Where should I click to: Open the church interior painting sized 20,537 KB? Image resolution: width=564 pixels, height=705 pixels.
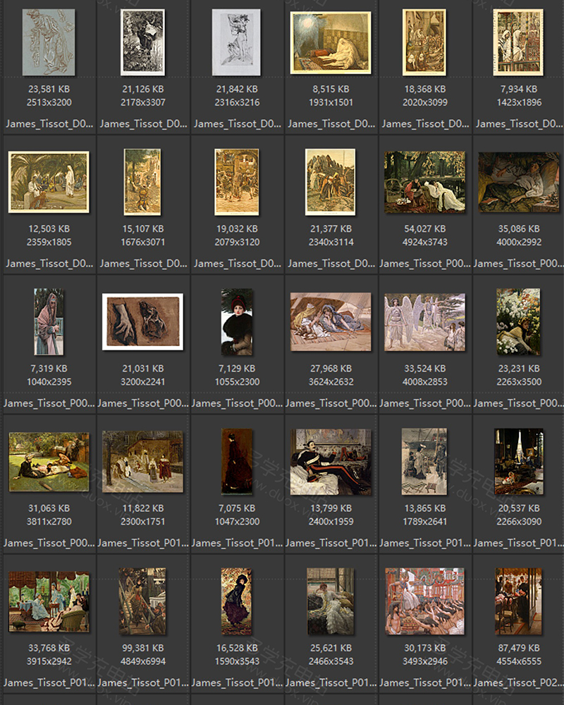coord(519,460)
